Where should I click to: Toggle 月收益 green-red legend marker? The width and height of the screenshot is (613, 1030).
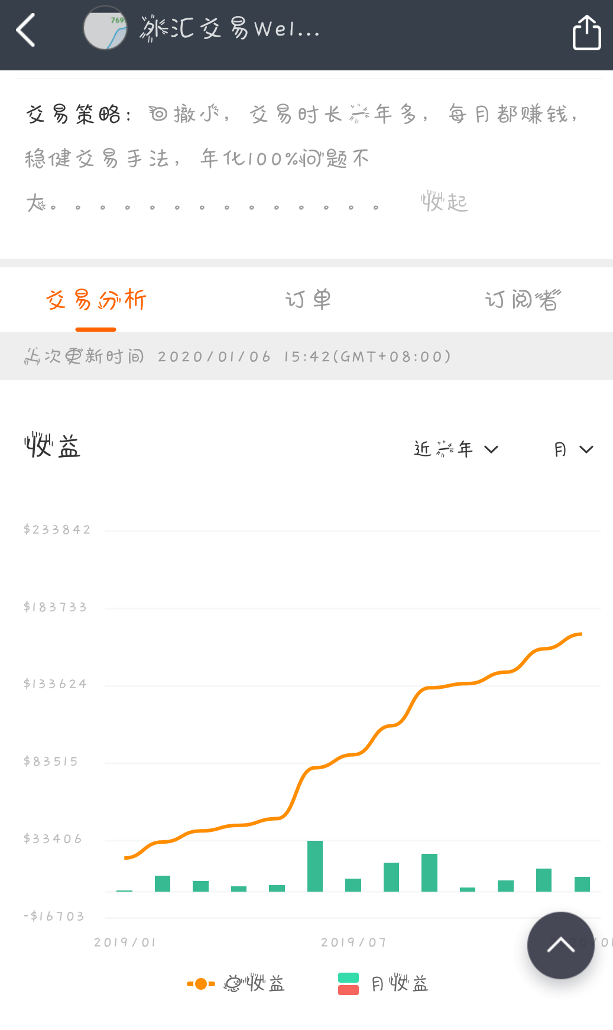[x=348, y=984]
